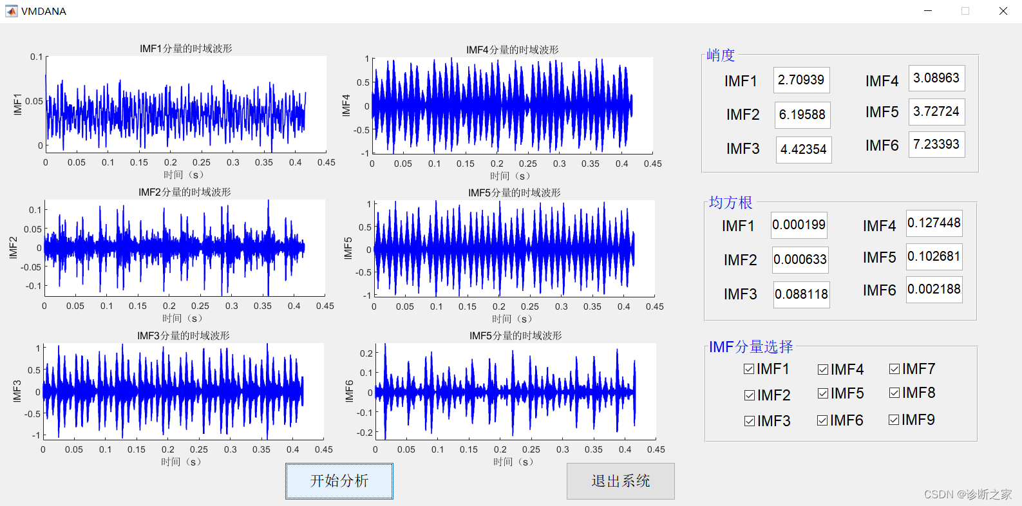Click the title IMF2分量的时域波形
Viewport: 1022px width, 506px height.
coord(185,192)
